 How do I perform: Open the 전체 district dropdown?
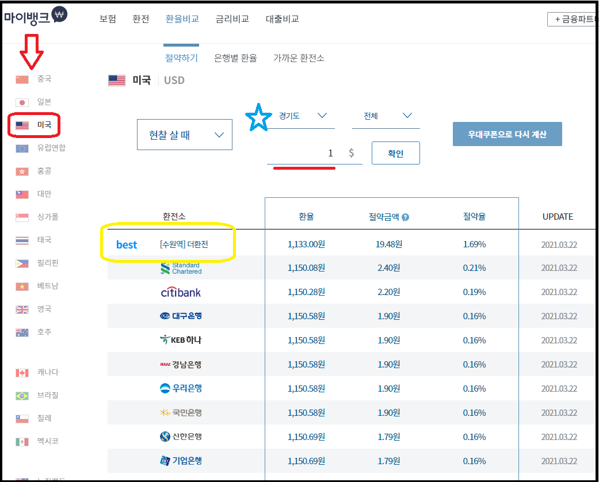(386, 116)
